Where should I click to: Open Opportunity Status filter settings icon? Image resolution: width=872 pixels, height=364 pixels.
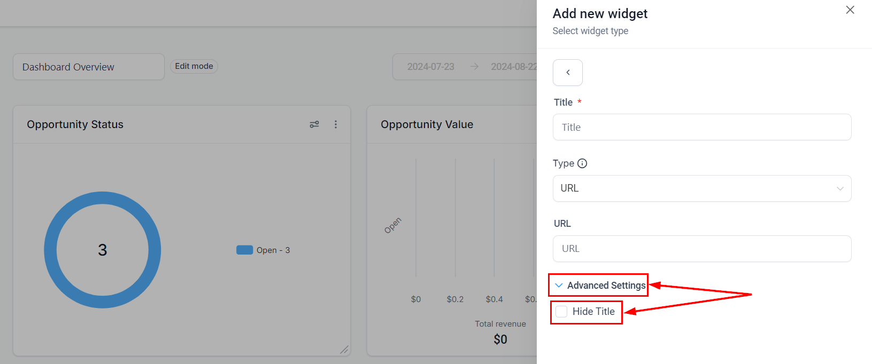314,124
